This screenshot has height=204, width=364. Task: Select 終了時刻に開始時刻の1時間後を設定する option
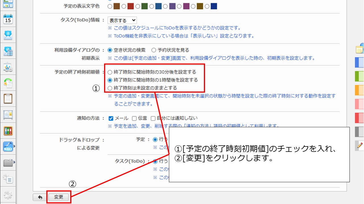click(x=110, y=80)
